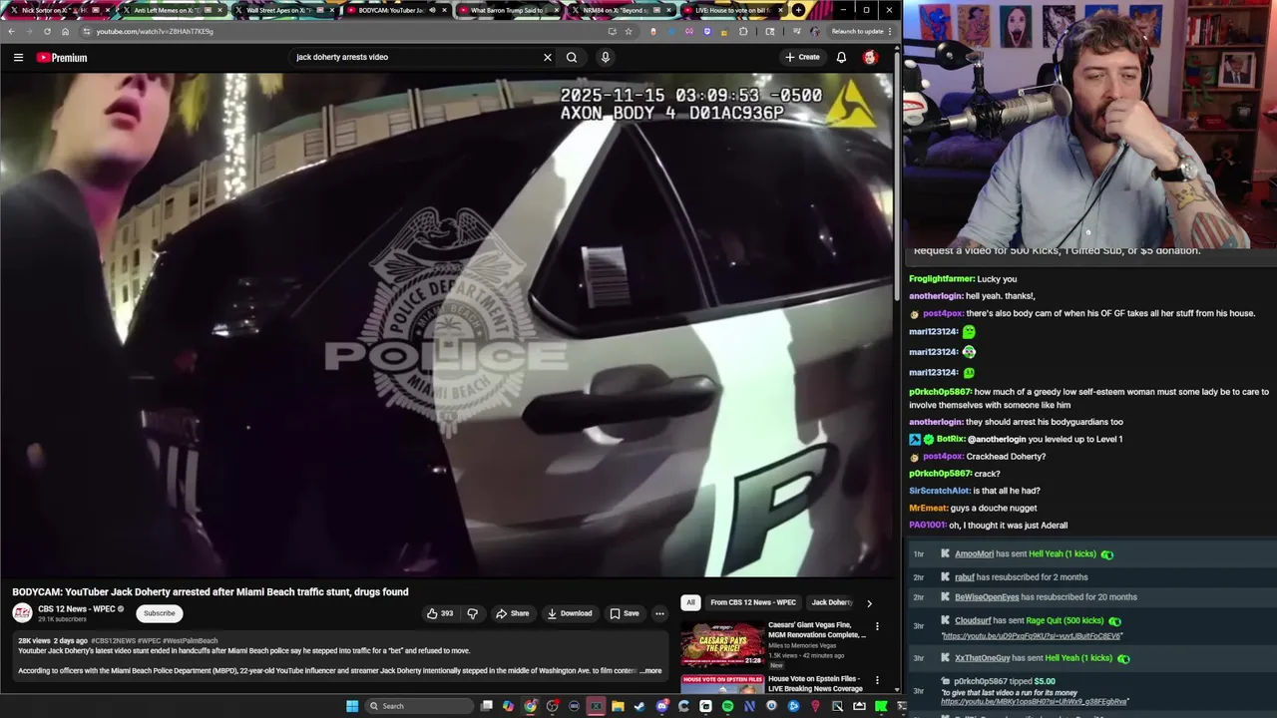1277x718 pixels.
Task: Select the All filter chip
Action: 690,602
